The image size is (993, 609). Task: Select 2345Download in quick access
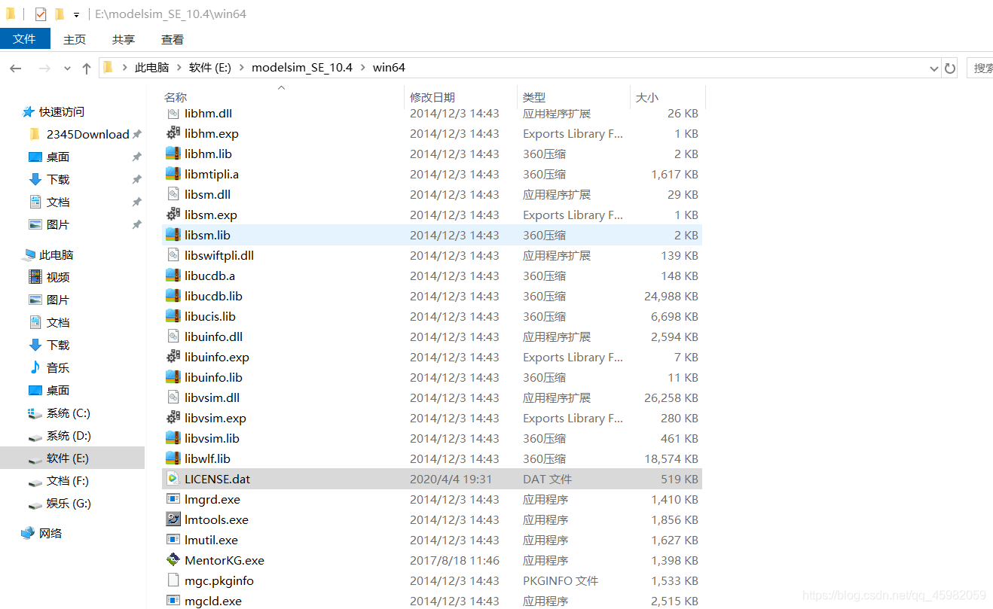click(88, 134)
